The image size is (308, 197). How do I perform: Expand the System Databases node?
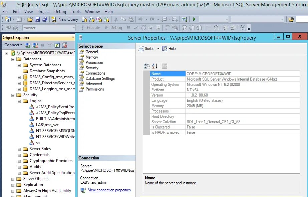pos(19,65)
